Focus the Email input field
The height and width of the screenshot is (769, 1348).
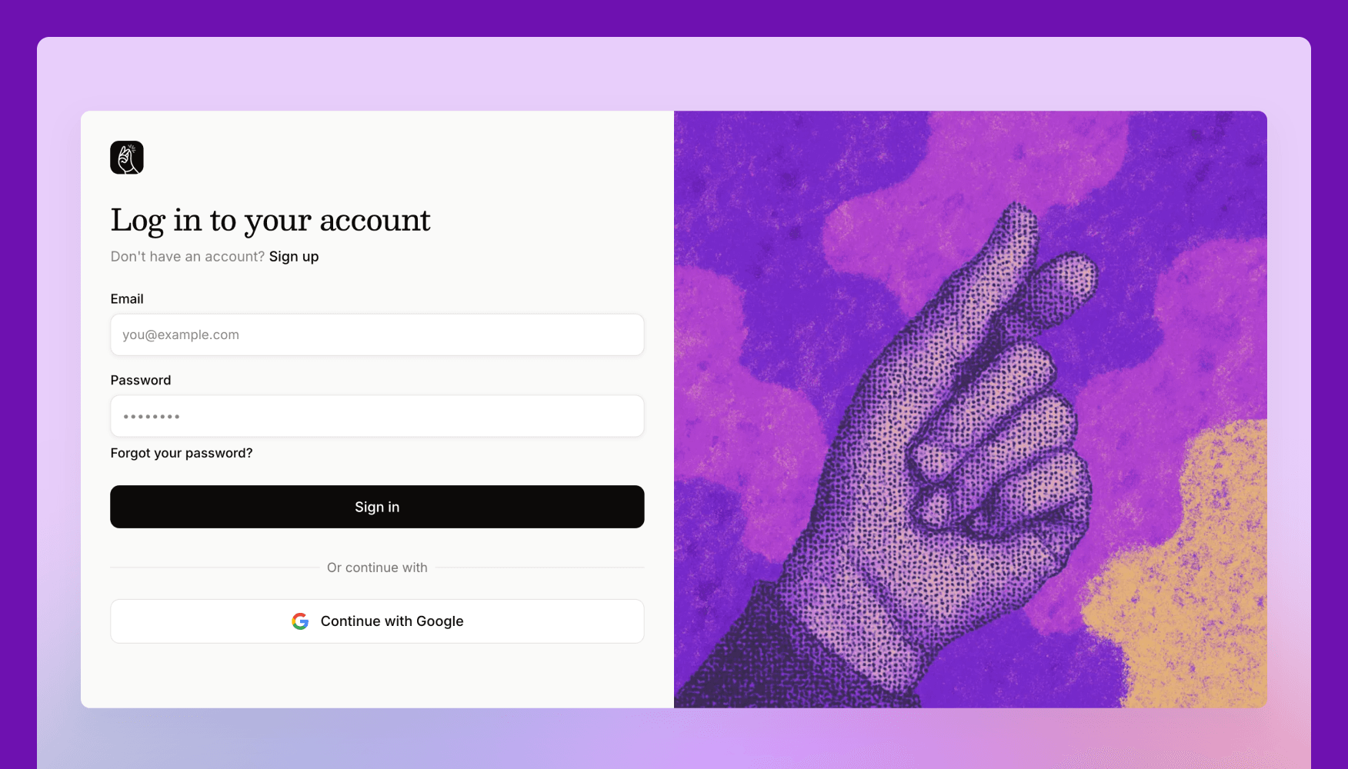tap(377, 335)
